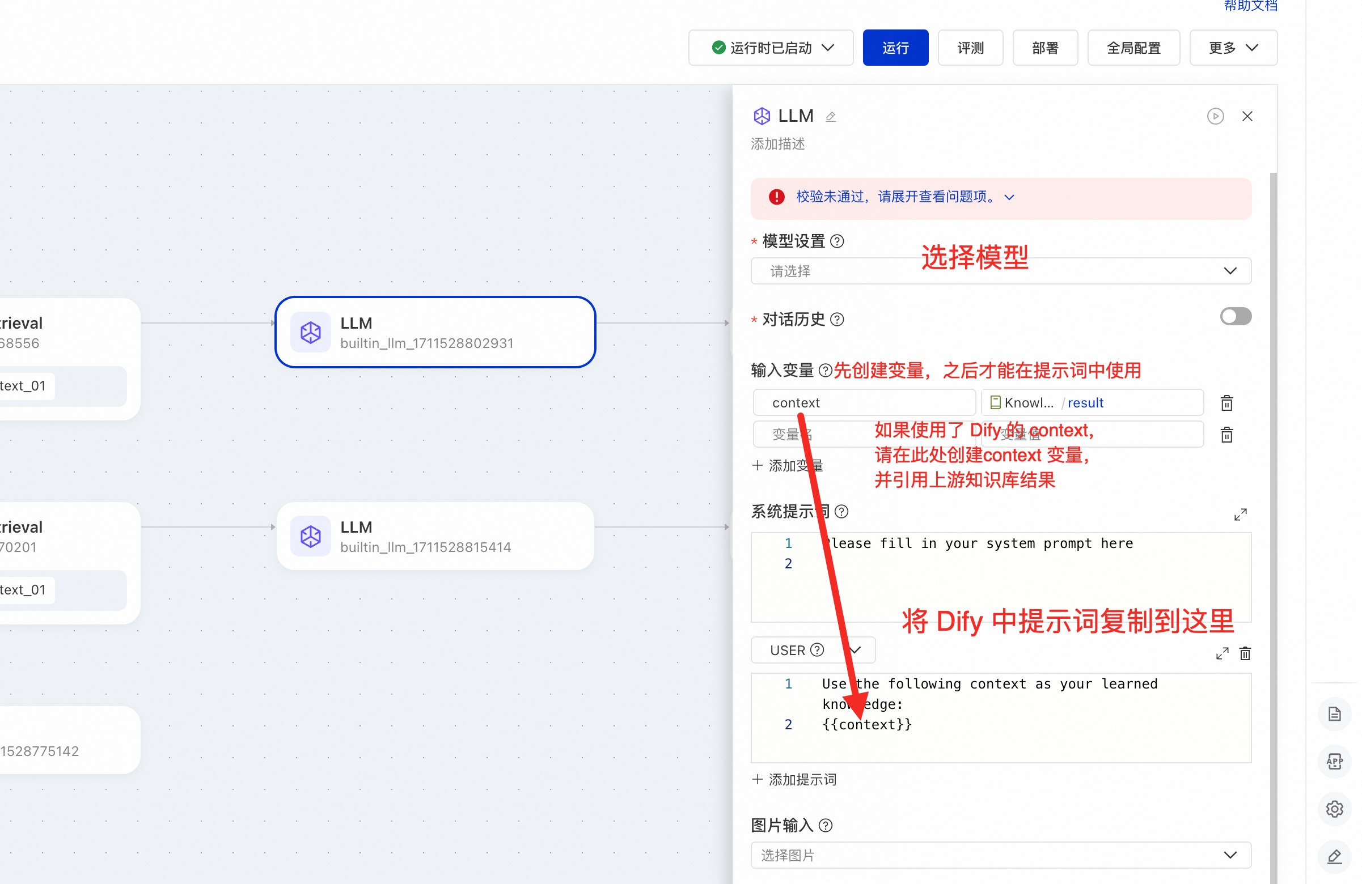
Task: Show help for 输入变量
Action: pyautogui.click(x=825, y=371)
